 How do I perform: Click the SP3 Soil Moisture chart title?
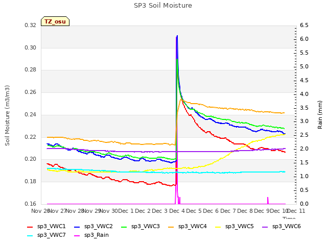tap(163, 6)
